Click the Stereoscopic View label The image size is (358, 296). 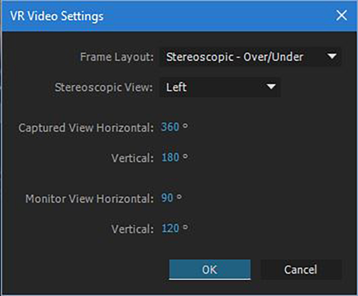(x=103, y=87)
